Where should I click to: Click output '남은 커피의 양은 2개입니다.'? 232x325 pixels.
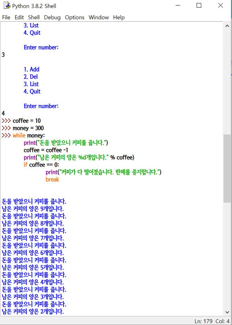33,311
